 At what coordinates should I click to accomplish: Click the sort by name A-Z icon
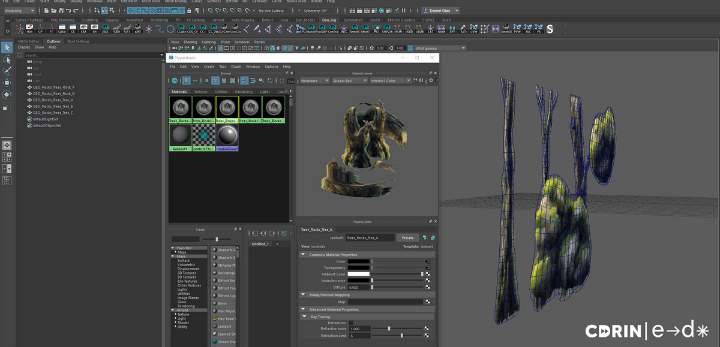[x=245, y=80]
